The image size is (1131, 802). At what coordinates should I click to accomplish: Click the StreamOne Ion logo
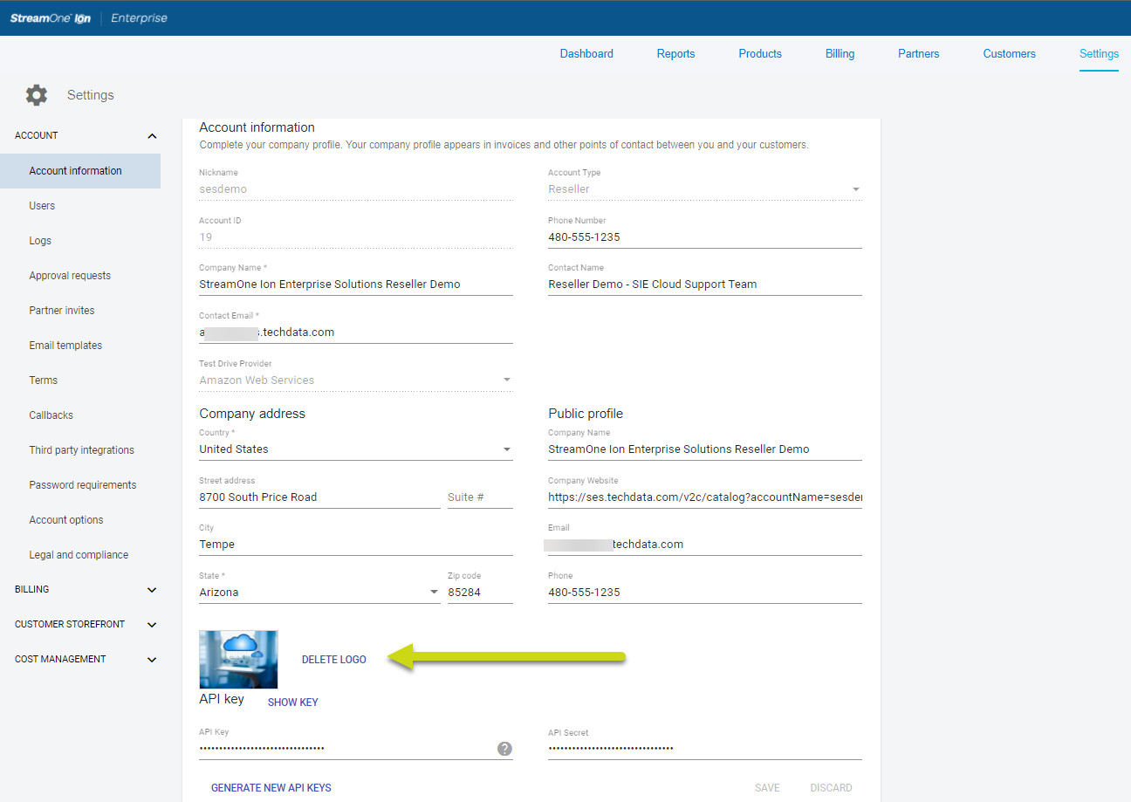[x=51, y=18]
